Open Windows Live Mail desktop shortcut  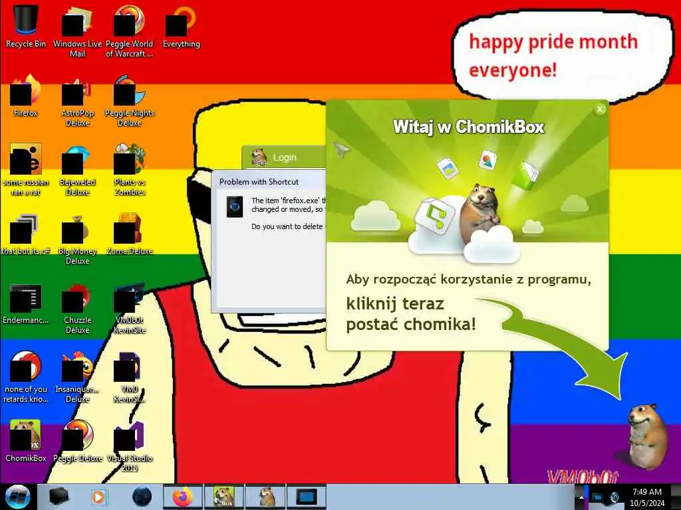coord(77,31)
